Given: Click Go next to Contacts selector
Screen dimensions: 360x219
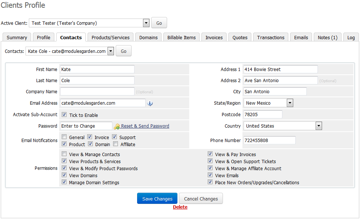Looking at the screenshot, I should (x=123, y=51).
